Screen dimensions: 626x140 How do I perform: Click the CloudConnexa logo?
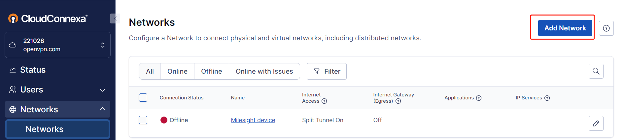tap(48, 18)
